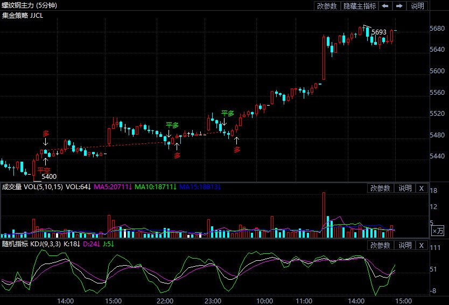Screen dimensions: 449x305
Task: Click the ×万 unit icon
Action: click(438, 231)
